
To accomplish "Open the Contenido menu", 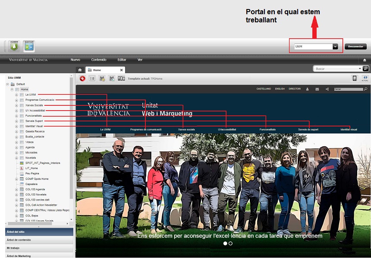I will coord(99,60).
